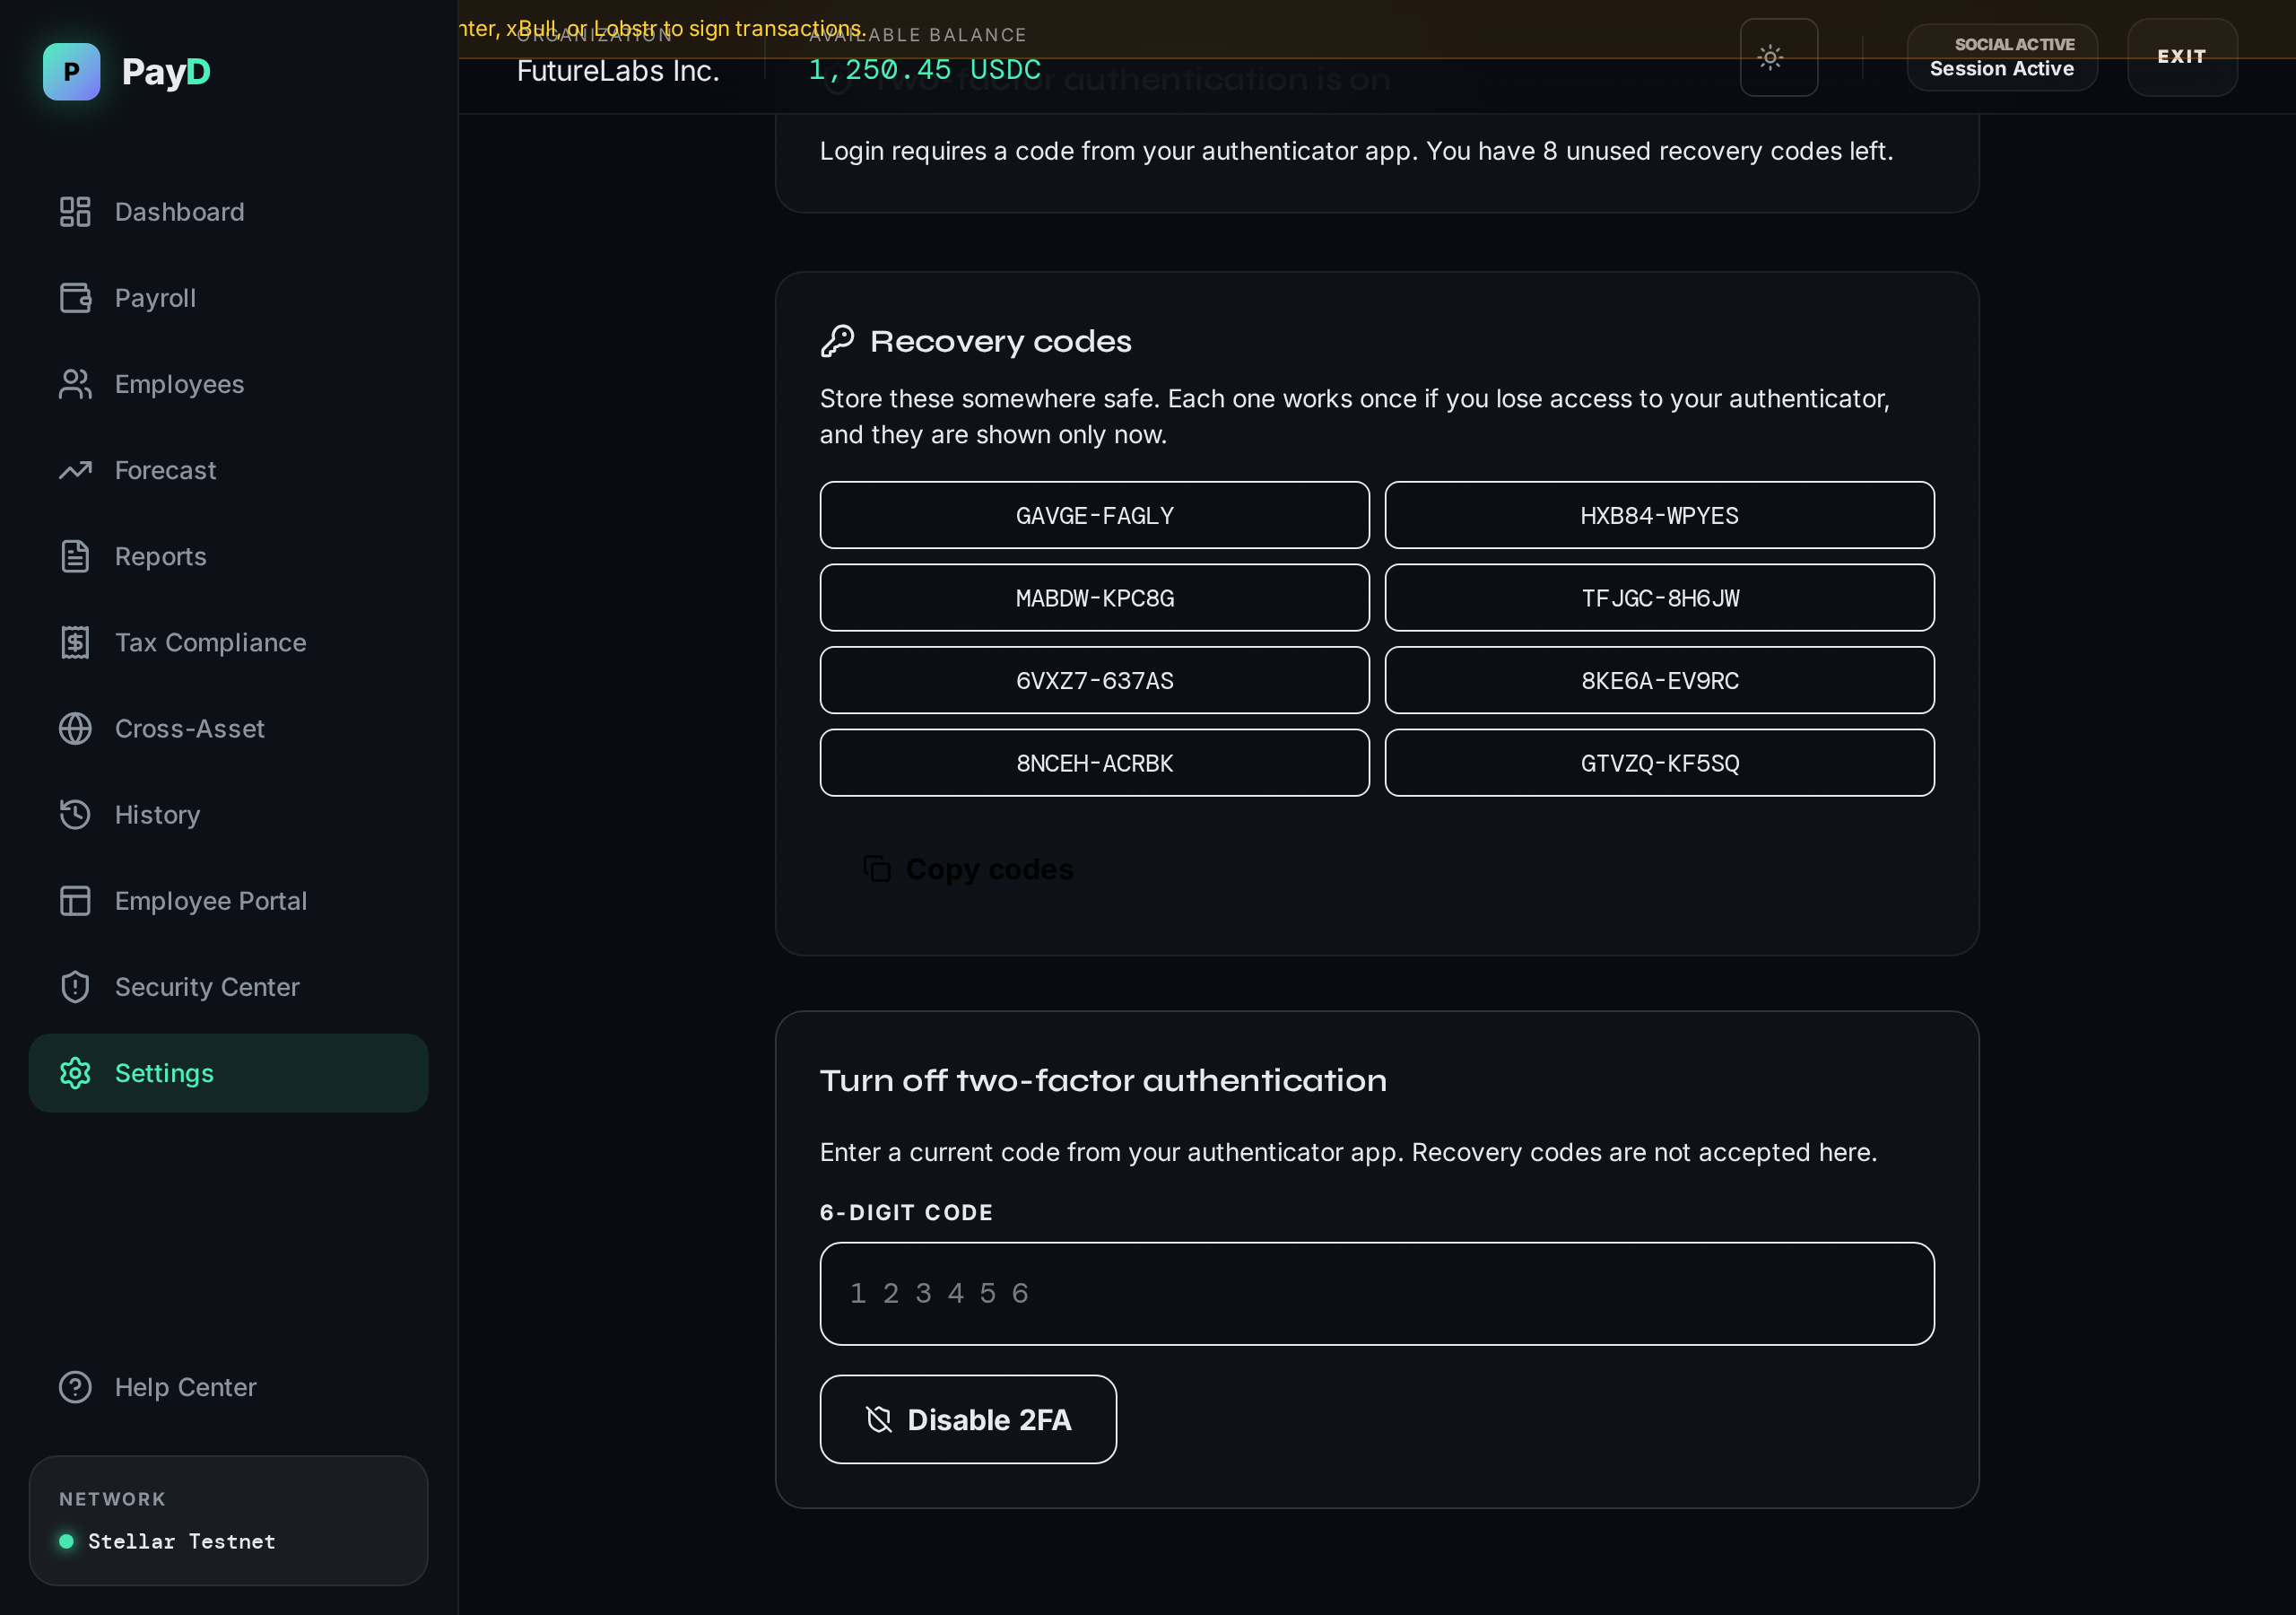
Task: Click the Copy codes button
Action: 967,868
